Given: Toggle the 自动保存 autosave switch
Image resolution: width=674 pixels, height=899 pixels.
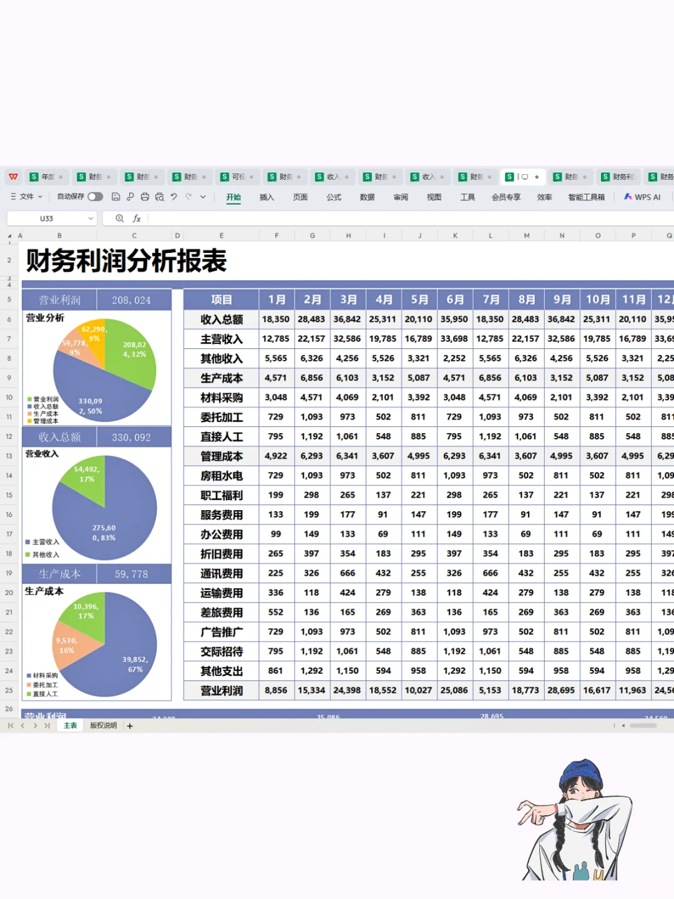Looking at the screenshot, I should pyautogui.click(x=95, y=197).
